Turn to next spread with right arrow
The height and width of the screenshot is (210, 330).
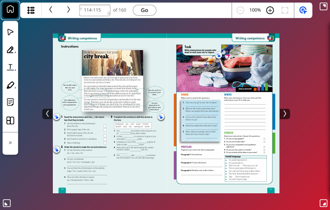285,114
